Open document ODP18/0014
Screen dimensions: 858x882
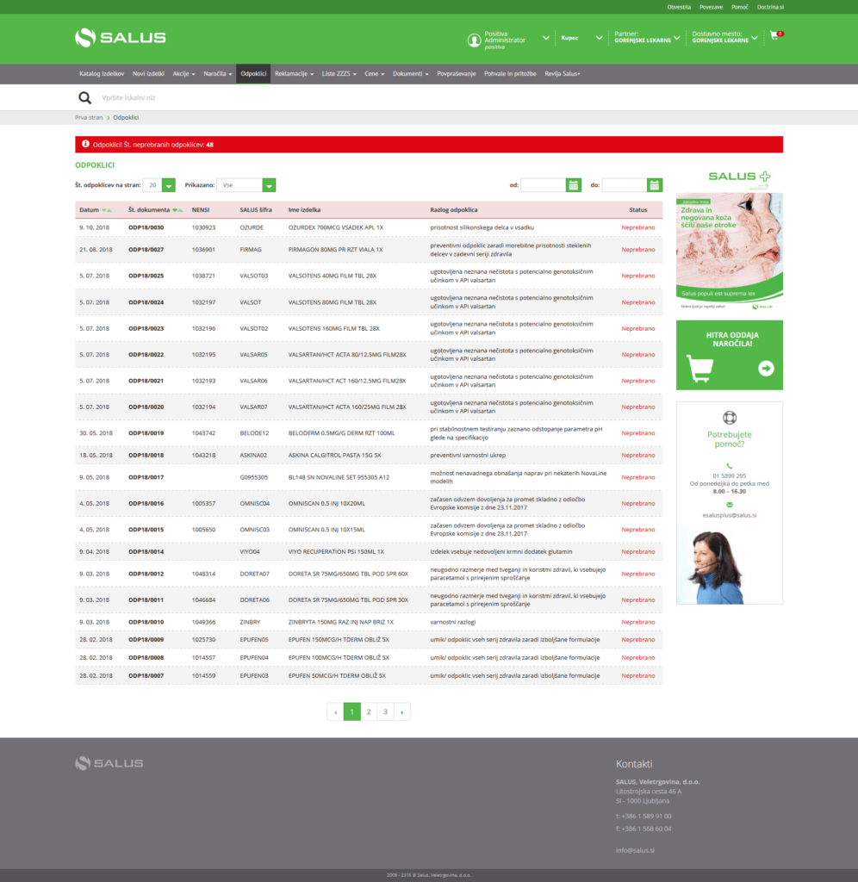coord(146,552)
